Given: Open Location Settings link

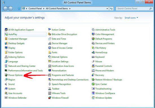Looking at the screenshot, I should [x=60, y=61].
